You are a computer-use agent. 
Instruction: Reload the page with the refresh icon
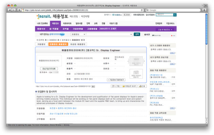[142, 10]
